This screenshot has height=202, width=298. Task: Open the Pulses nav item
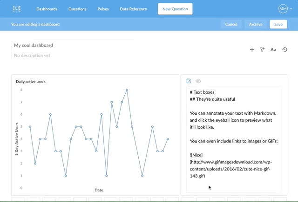click(103, 9)
